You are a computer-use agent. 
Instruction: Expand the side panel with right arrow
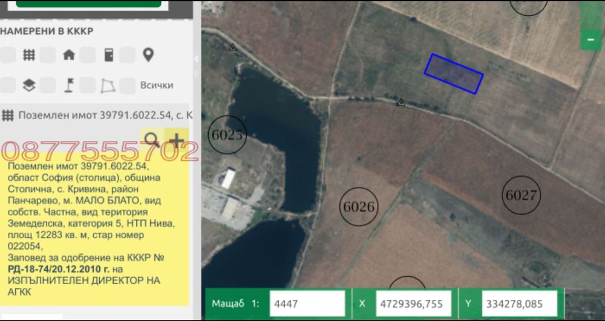click(x=196, y=73)
